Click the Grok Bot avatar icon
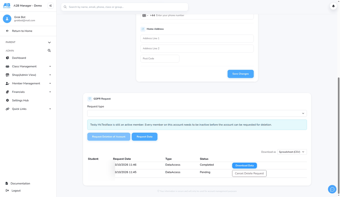Screen dimensions: 340x197 (x=7, y=19)
